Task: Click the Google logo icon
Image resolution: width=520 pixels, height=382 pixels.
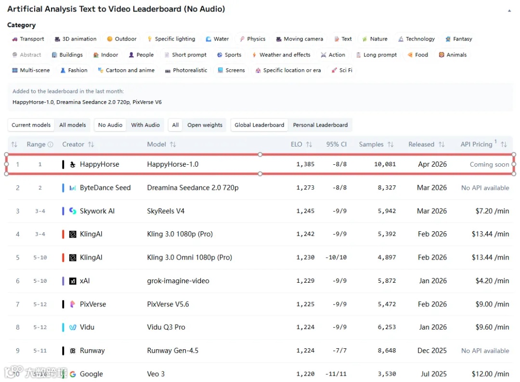Action: point(73,374)
